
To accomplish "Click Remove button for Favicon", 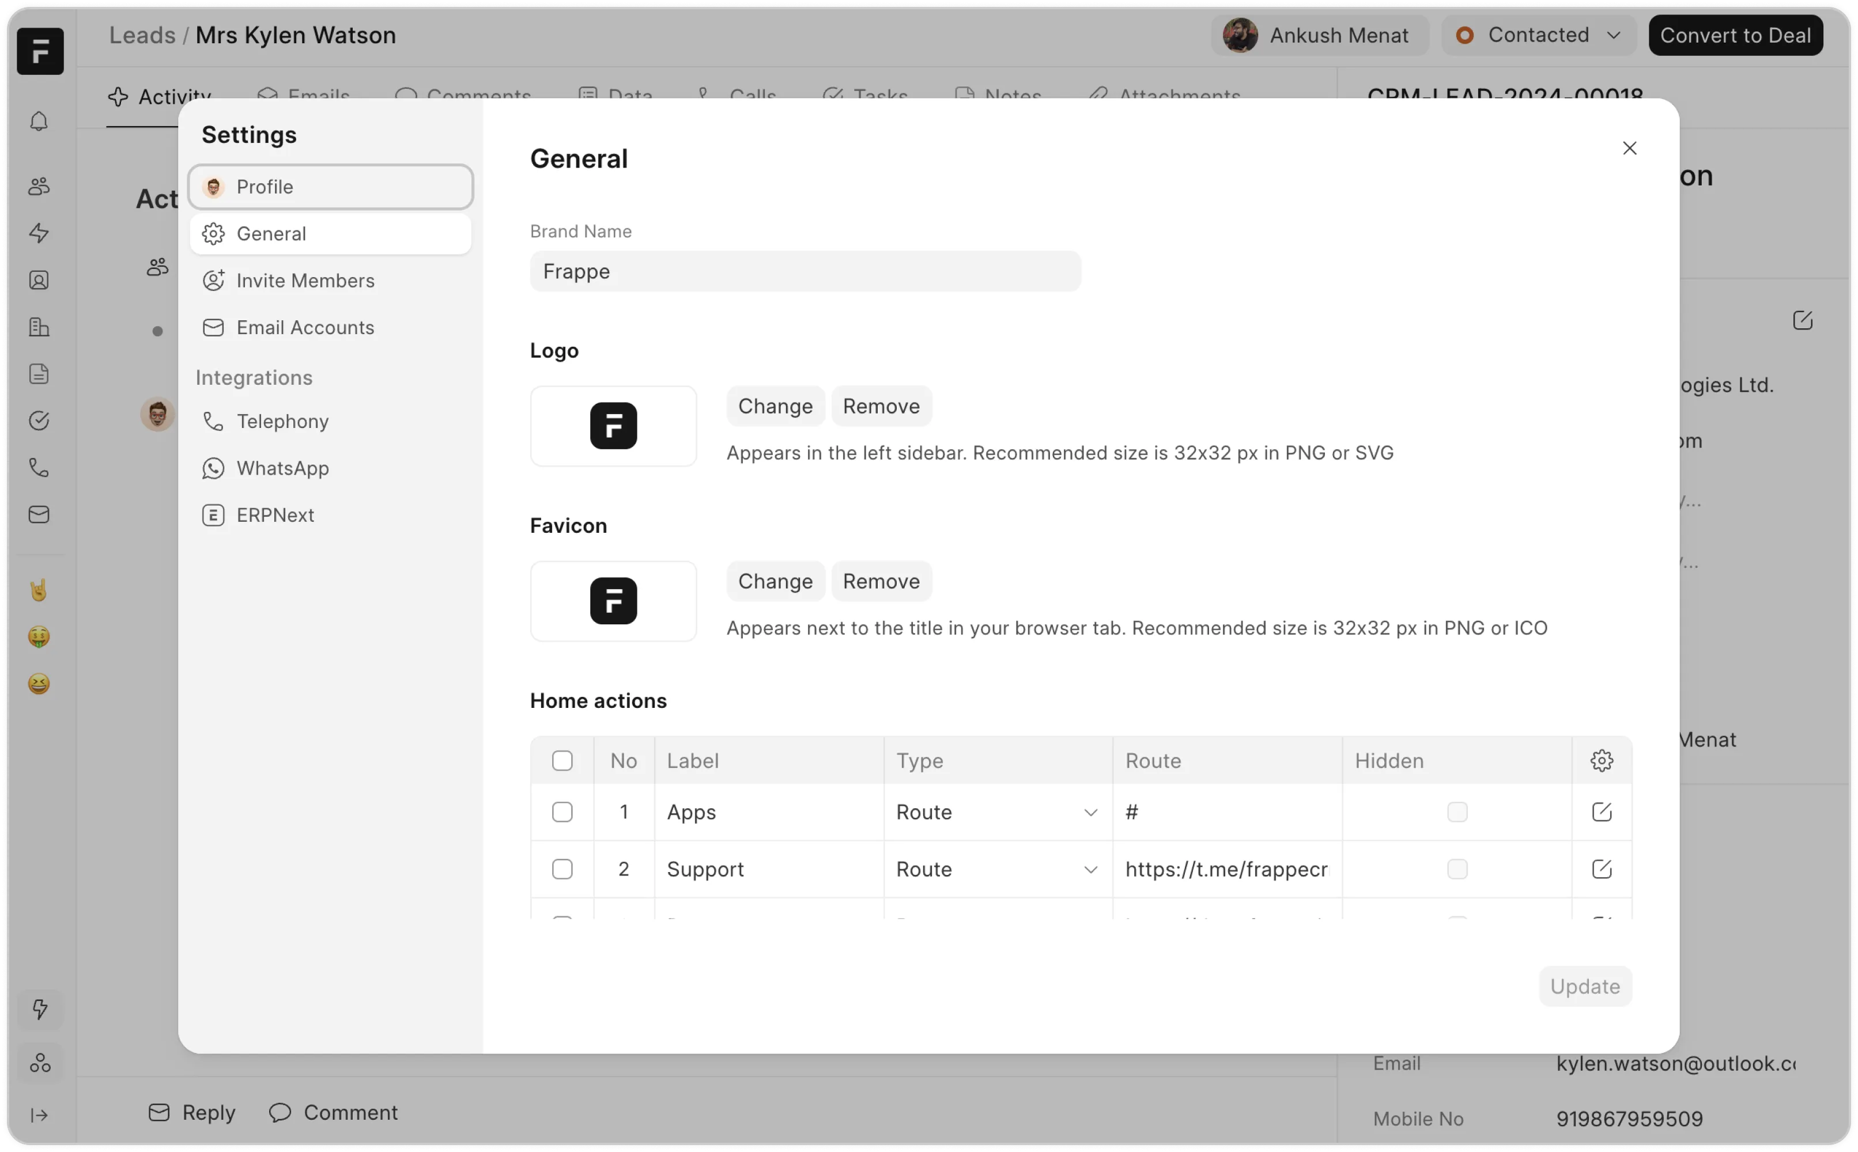I will [x=880, y=581].
